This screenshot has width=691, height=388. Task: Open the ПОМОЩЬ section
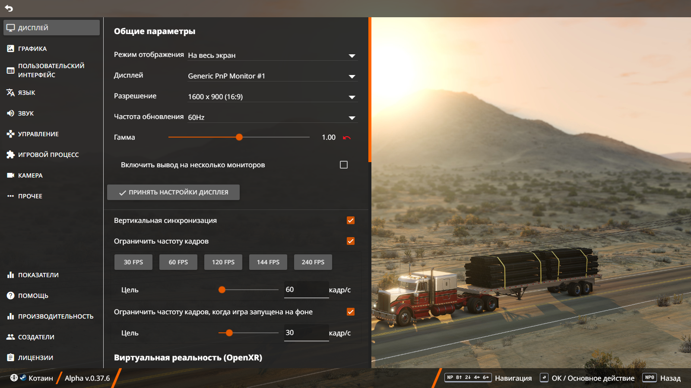click(51, 295)
